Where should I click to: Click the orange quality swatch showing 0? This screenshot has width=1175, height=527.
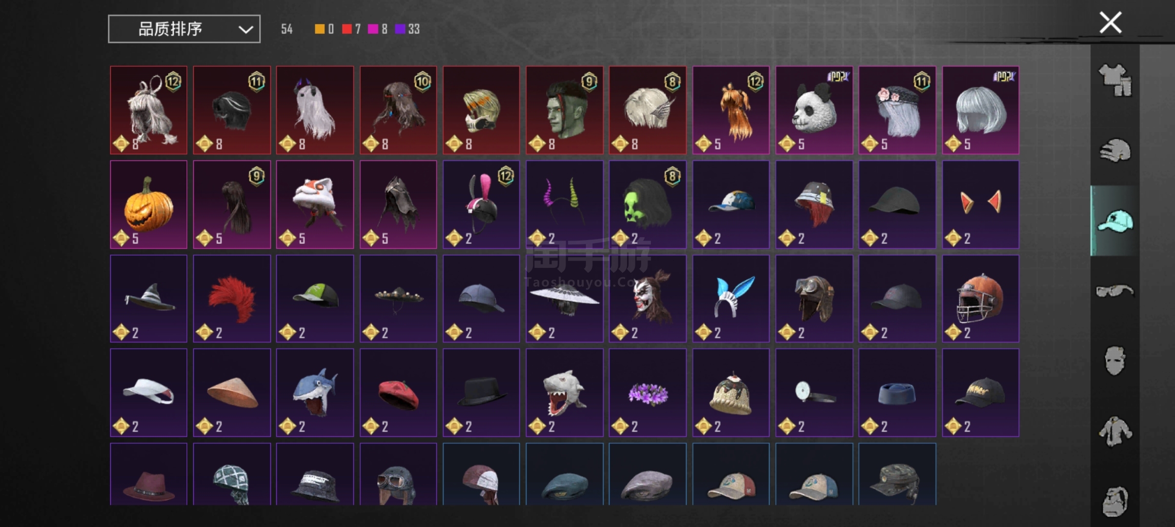tap(324, 29)
